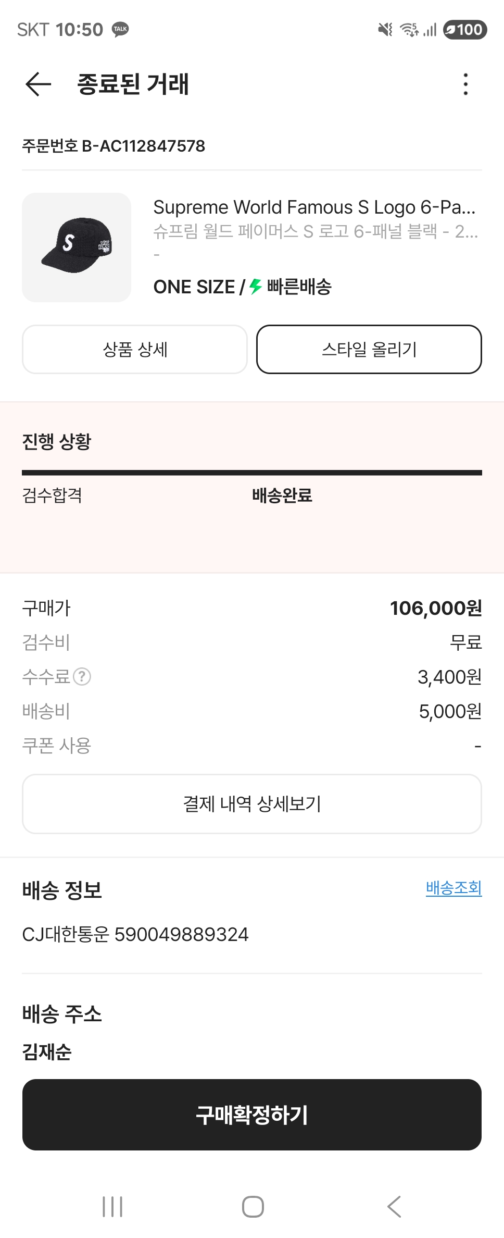504x1238 pixels.
Task: Tap the battery indicator in status bar
Action: click(464, 30)
